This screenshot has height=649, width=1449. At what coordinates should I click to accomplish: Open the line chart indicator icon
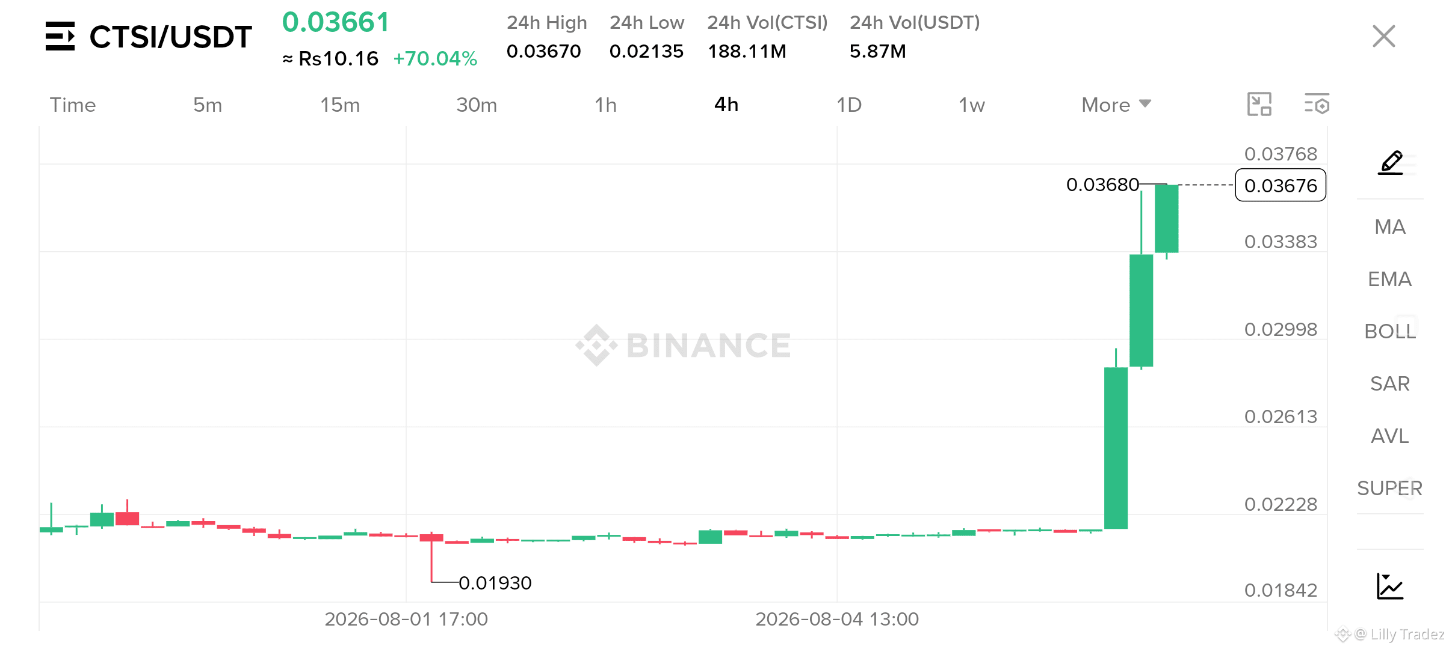coord(1390,587)
